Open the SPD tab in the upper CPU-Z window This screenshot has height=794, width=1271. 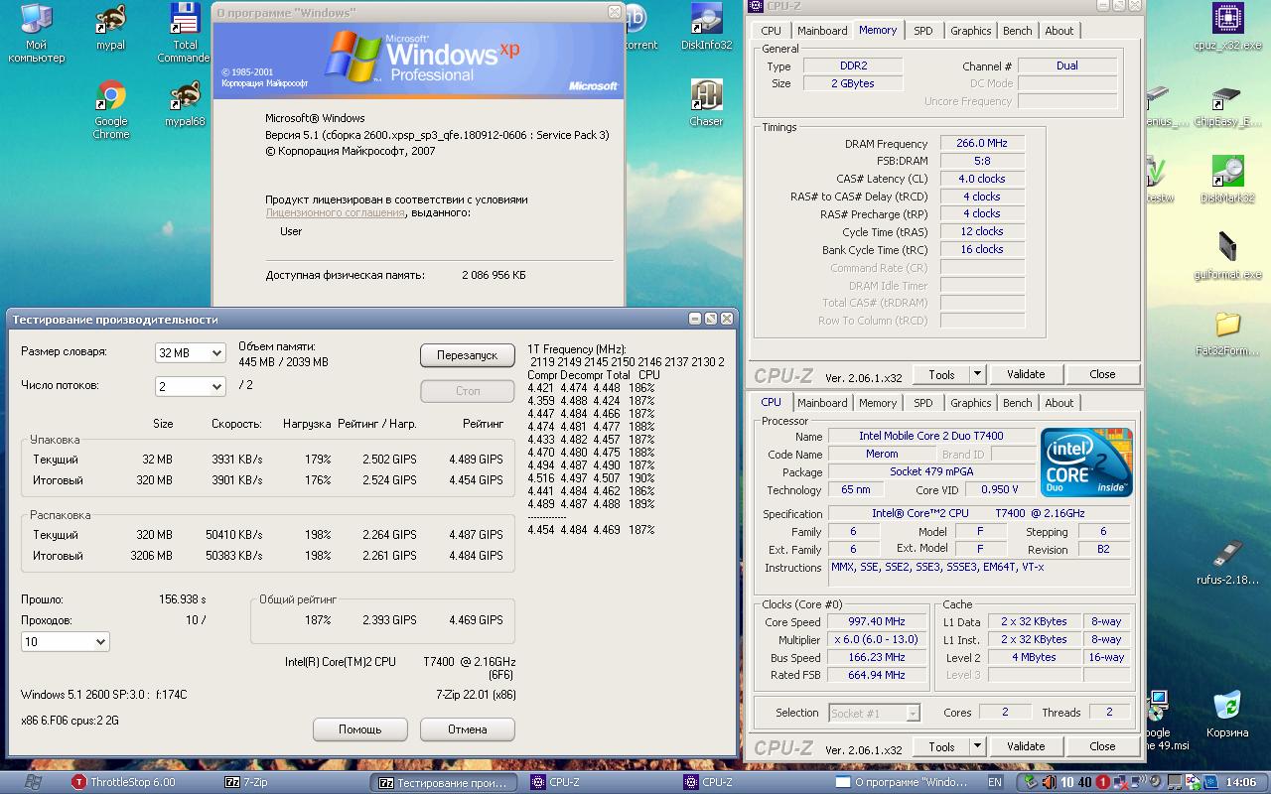tap(923, 31)
